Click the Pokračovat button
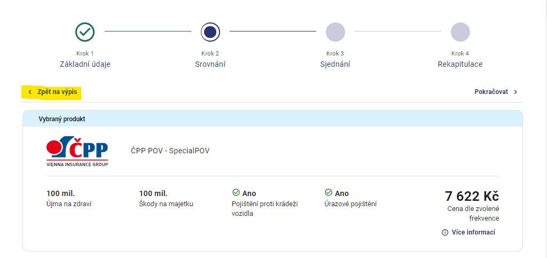This screenshot has width=547, height=258. coord(496,92)
